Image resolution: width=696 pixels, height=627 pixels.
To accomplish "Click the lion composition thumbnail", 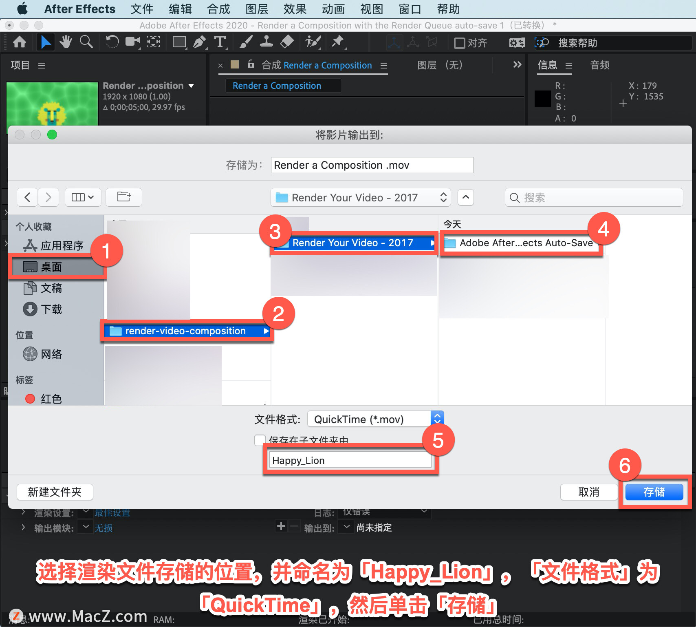I will [x=52, y=104].
